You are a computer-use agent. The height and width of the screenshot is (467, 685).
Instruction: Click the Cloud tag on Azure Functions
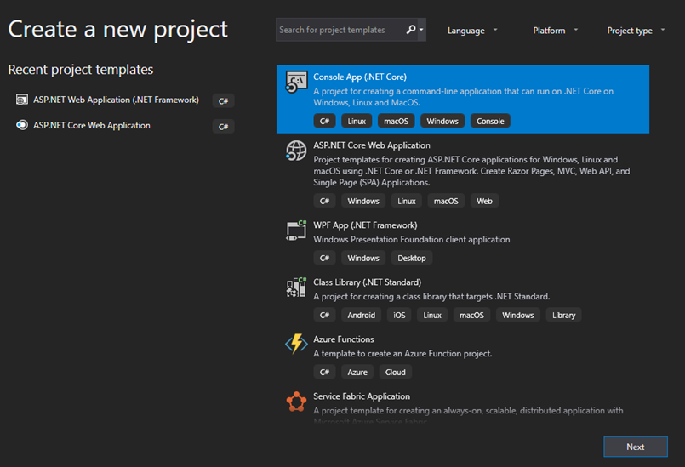[396, 373]
